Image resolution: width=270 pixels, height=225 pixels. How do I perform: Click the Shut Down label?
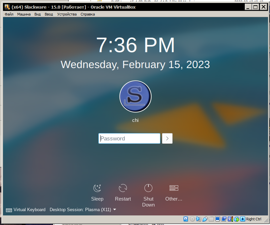tap(148, 202)
